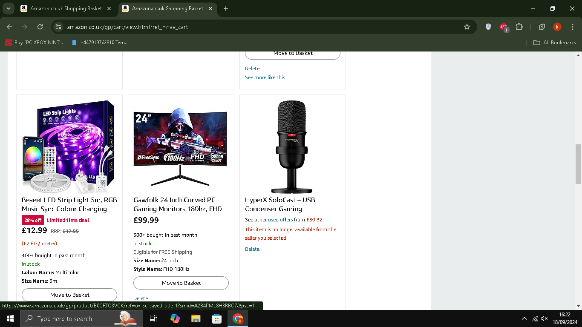This screenshot has width=582, height=327.
Task: Click the taskbar search box
Action: [x=81, y=318]
